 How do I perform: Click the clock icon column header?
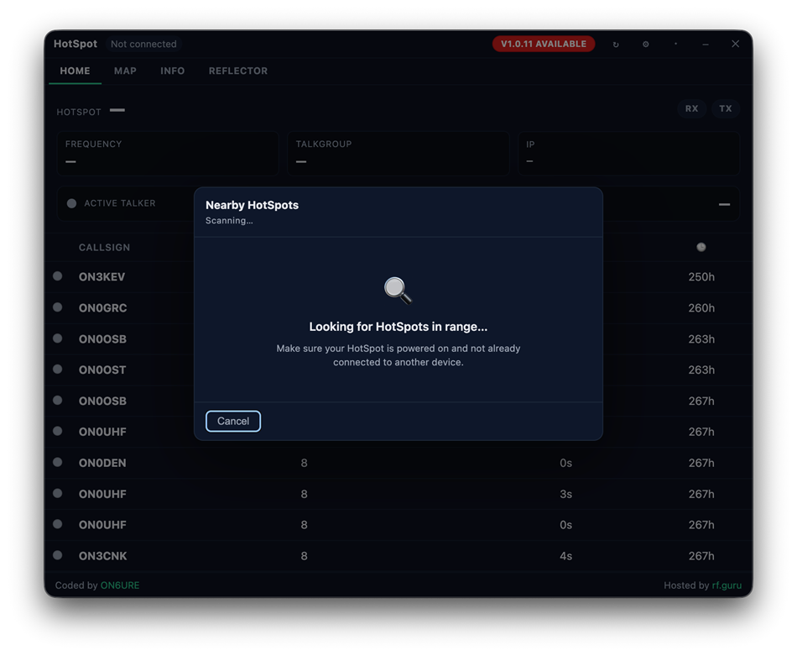[x=701, y=247]
